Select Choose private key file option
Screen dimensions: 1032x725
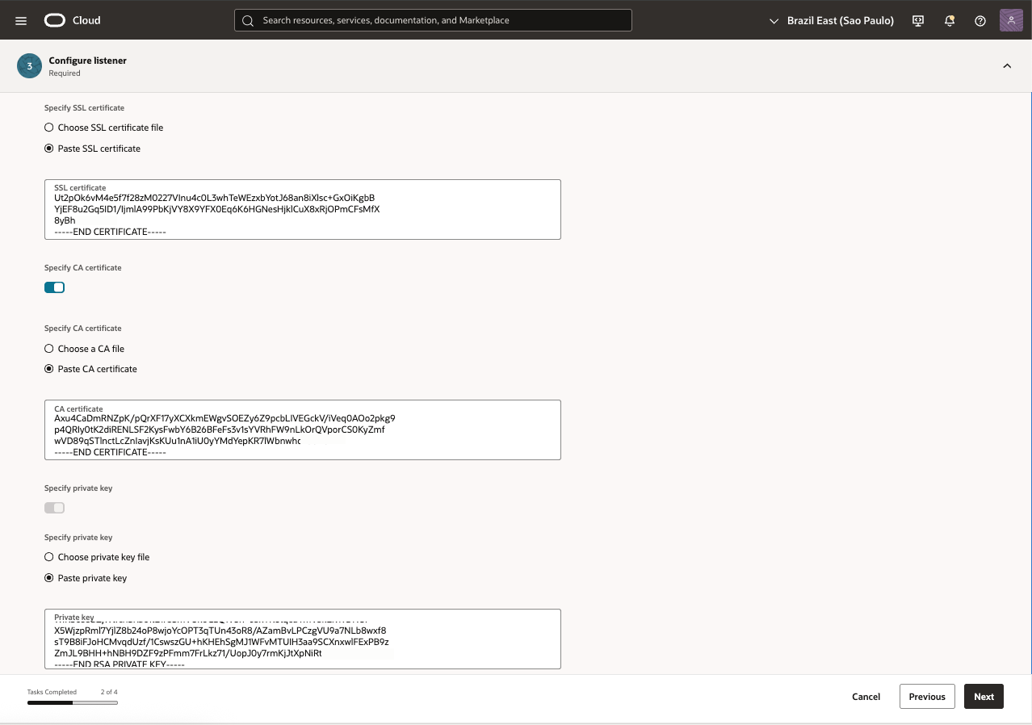click(x=98, y=557)
